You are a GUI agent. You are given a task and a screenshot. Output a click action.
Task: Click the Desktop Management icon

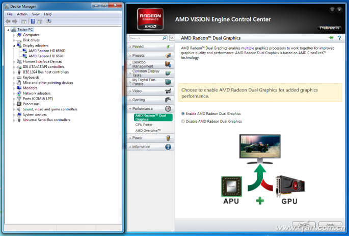click(x=168, y=64)
